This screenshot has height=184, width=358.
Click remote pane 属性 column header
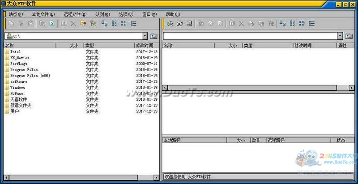345,45
